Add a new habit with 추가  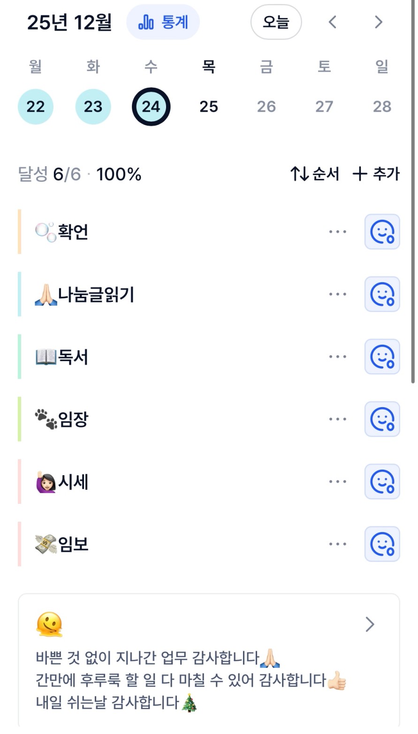[x=376, y=174]
